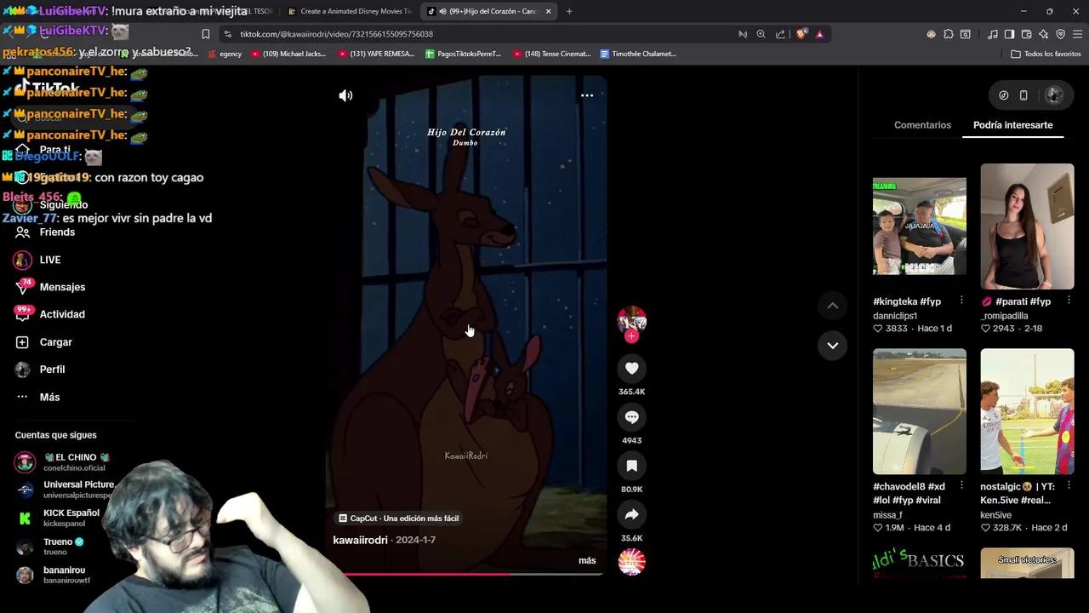Open the Trueno followed account
The image size is (1089, 613).
[x=51, y=547]
